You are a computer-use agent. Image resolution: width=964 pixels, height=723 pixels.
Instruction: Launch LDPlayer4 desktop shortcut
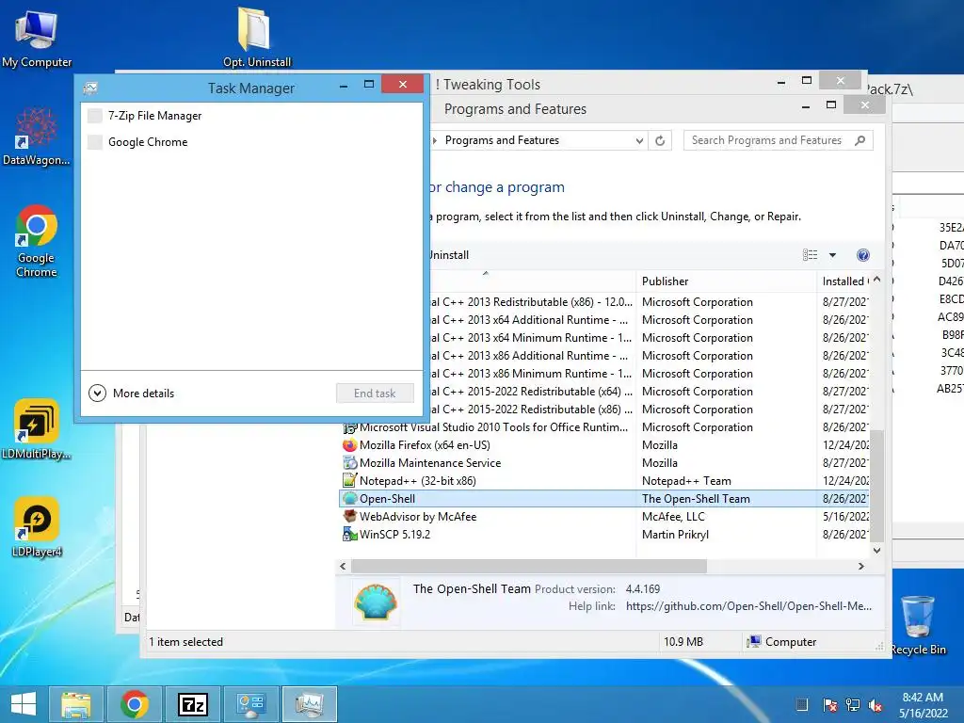(37, 527)
